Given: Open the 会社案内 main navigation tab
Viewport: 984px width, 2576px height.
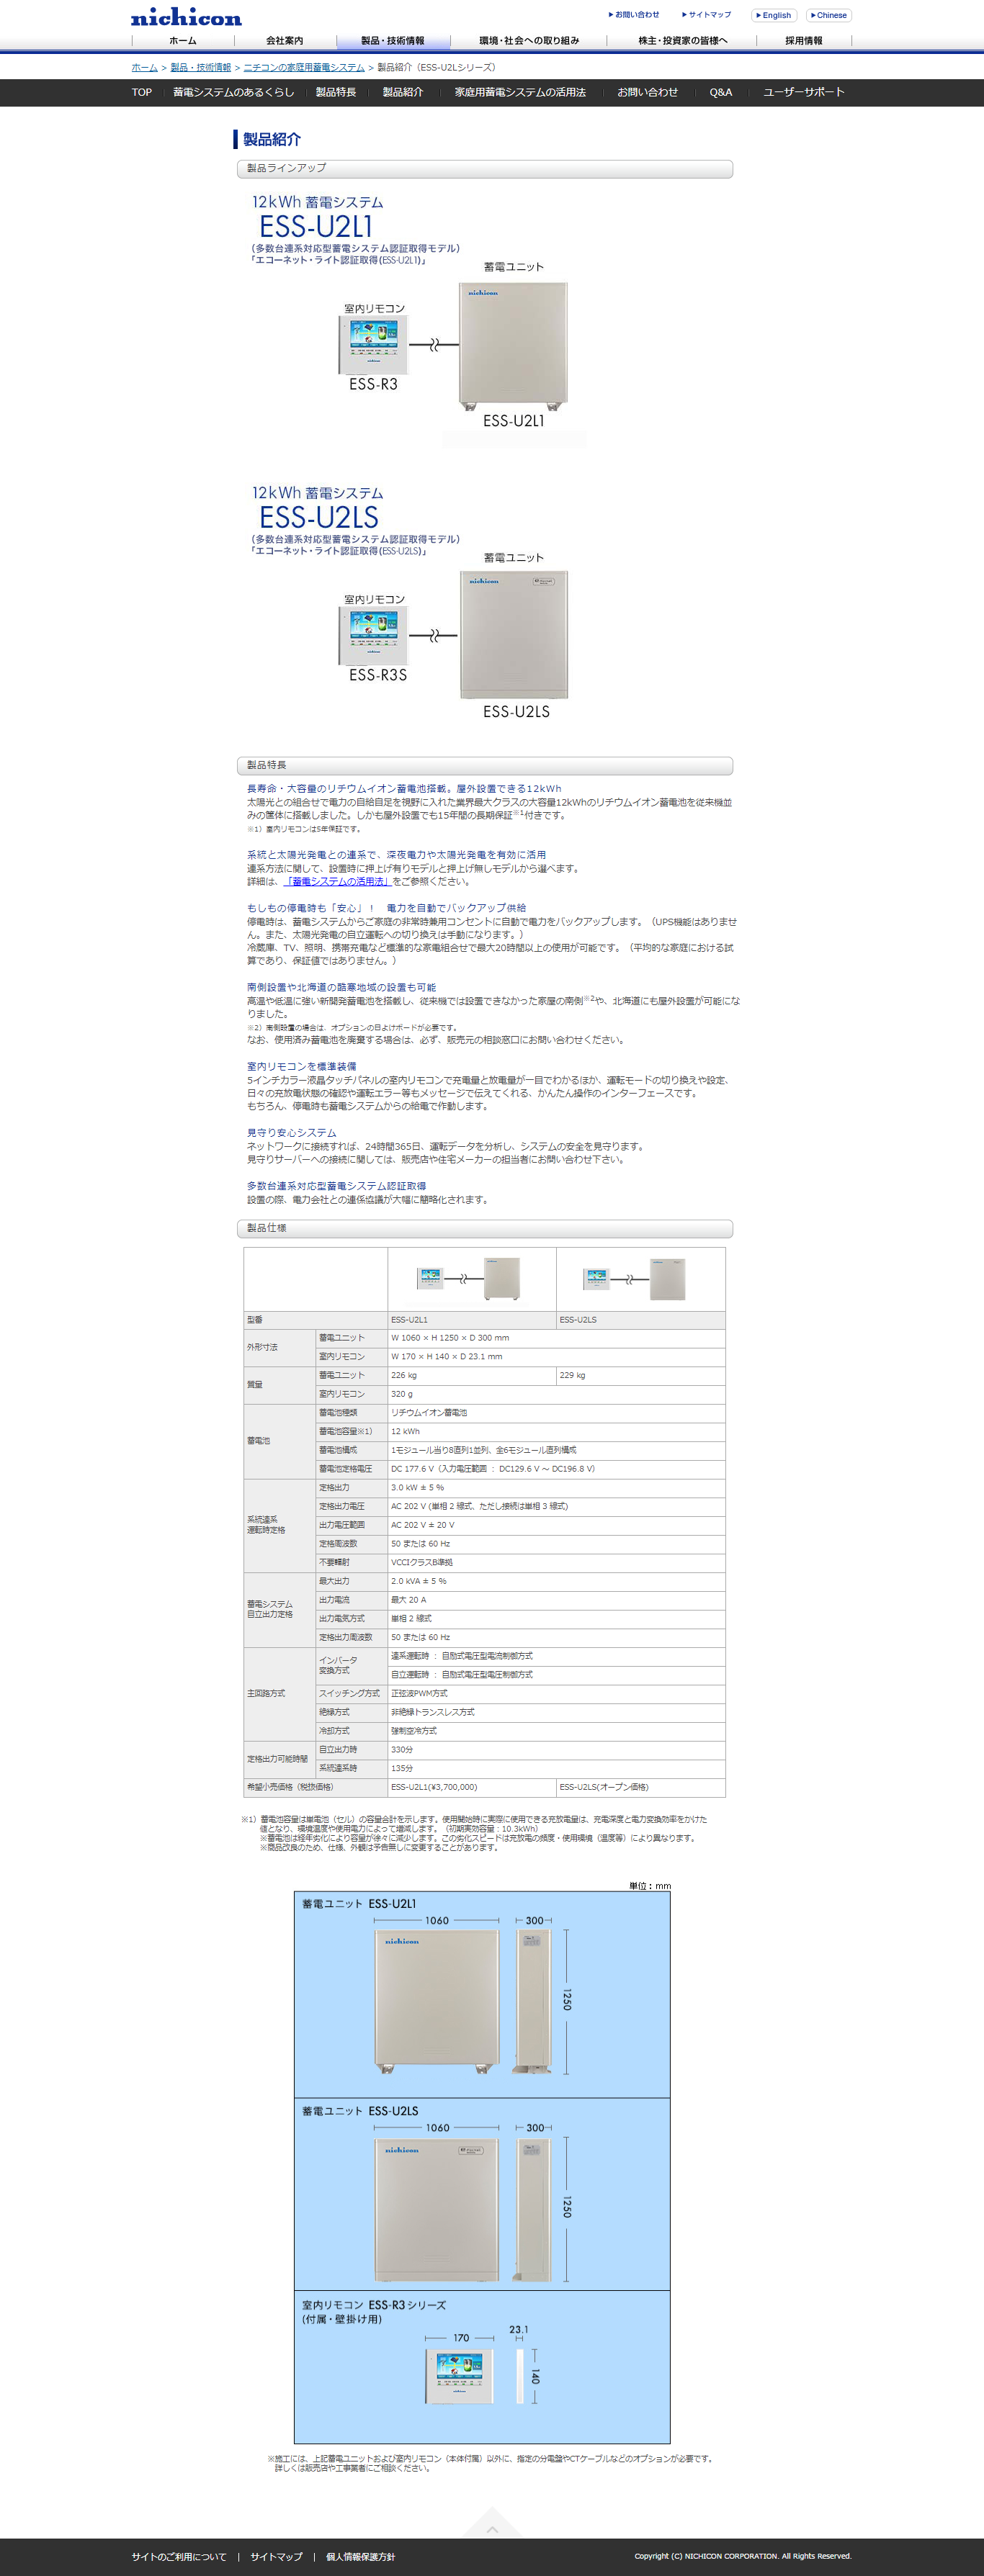Looking at the screenshot, I should coord(285,41).
